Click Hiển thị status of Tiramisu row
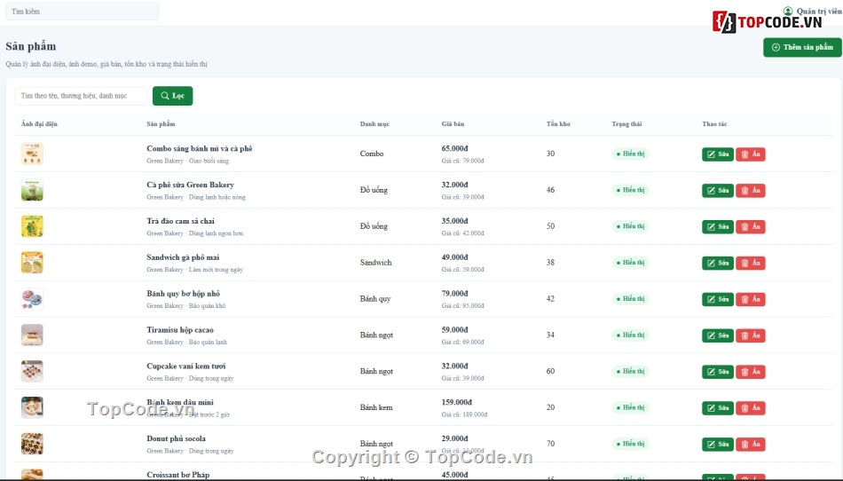Viewport: 843px width, 481px height. point(630,335)
